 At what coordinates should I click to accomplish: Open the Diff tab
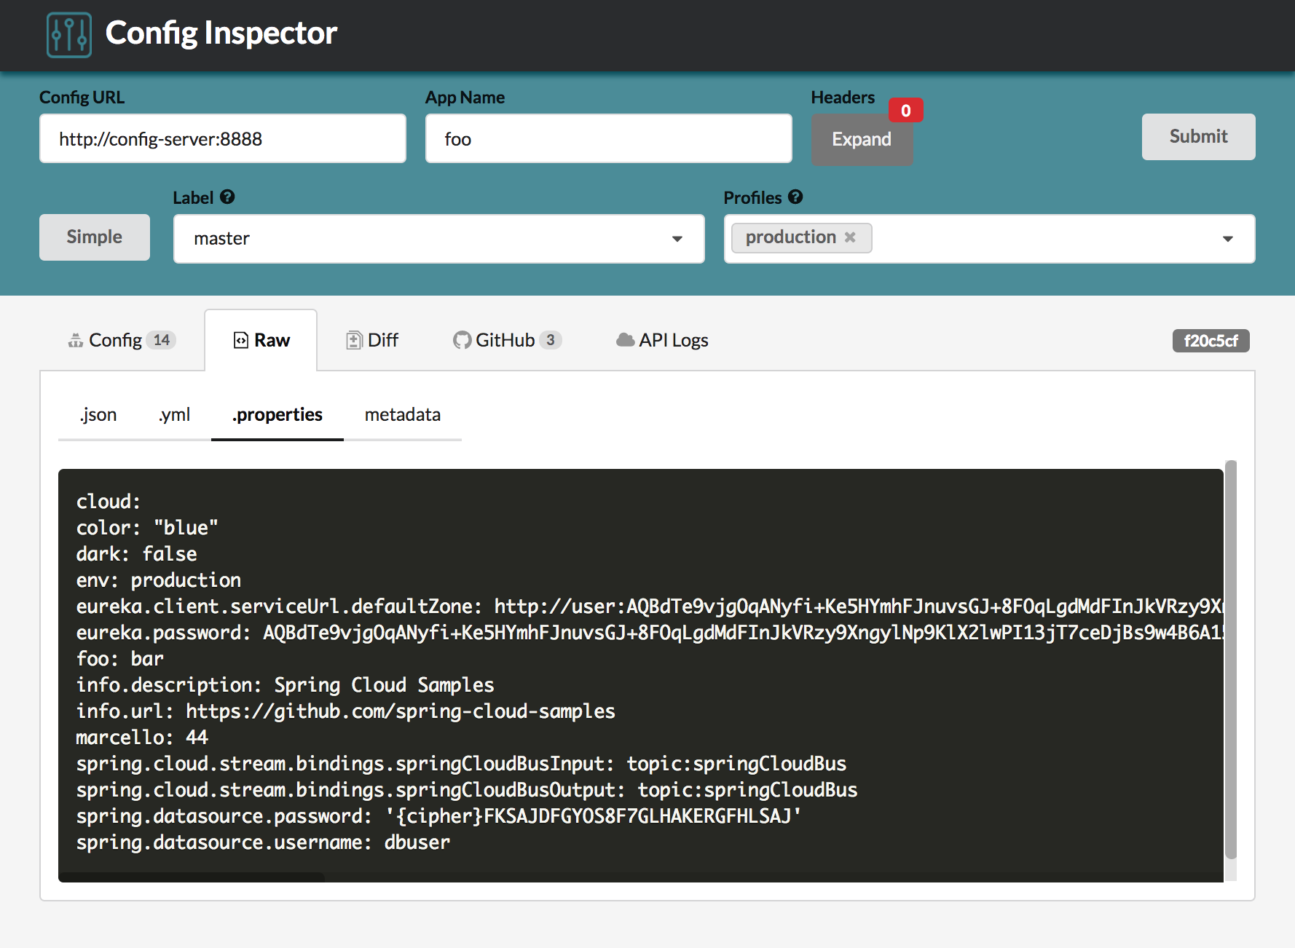pos(372,340)
